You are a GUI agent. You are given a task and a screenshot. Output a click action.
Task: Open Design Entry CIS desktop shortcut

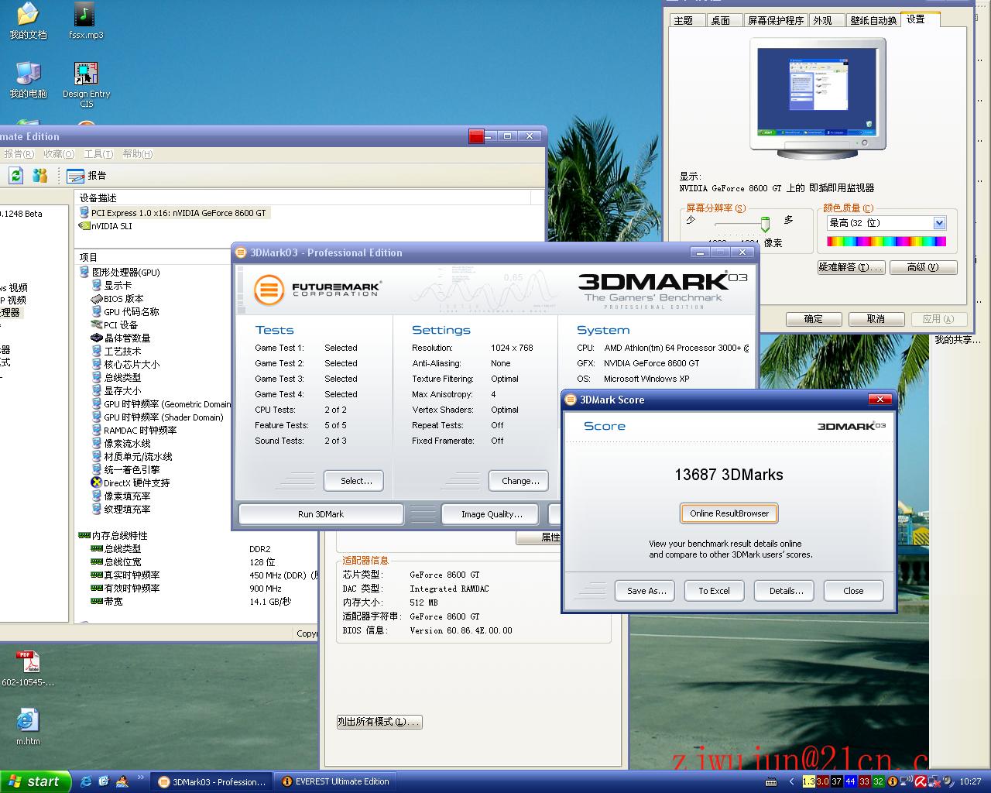click(86, 74)
